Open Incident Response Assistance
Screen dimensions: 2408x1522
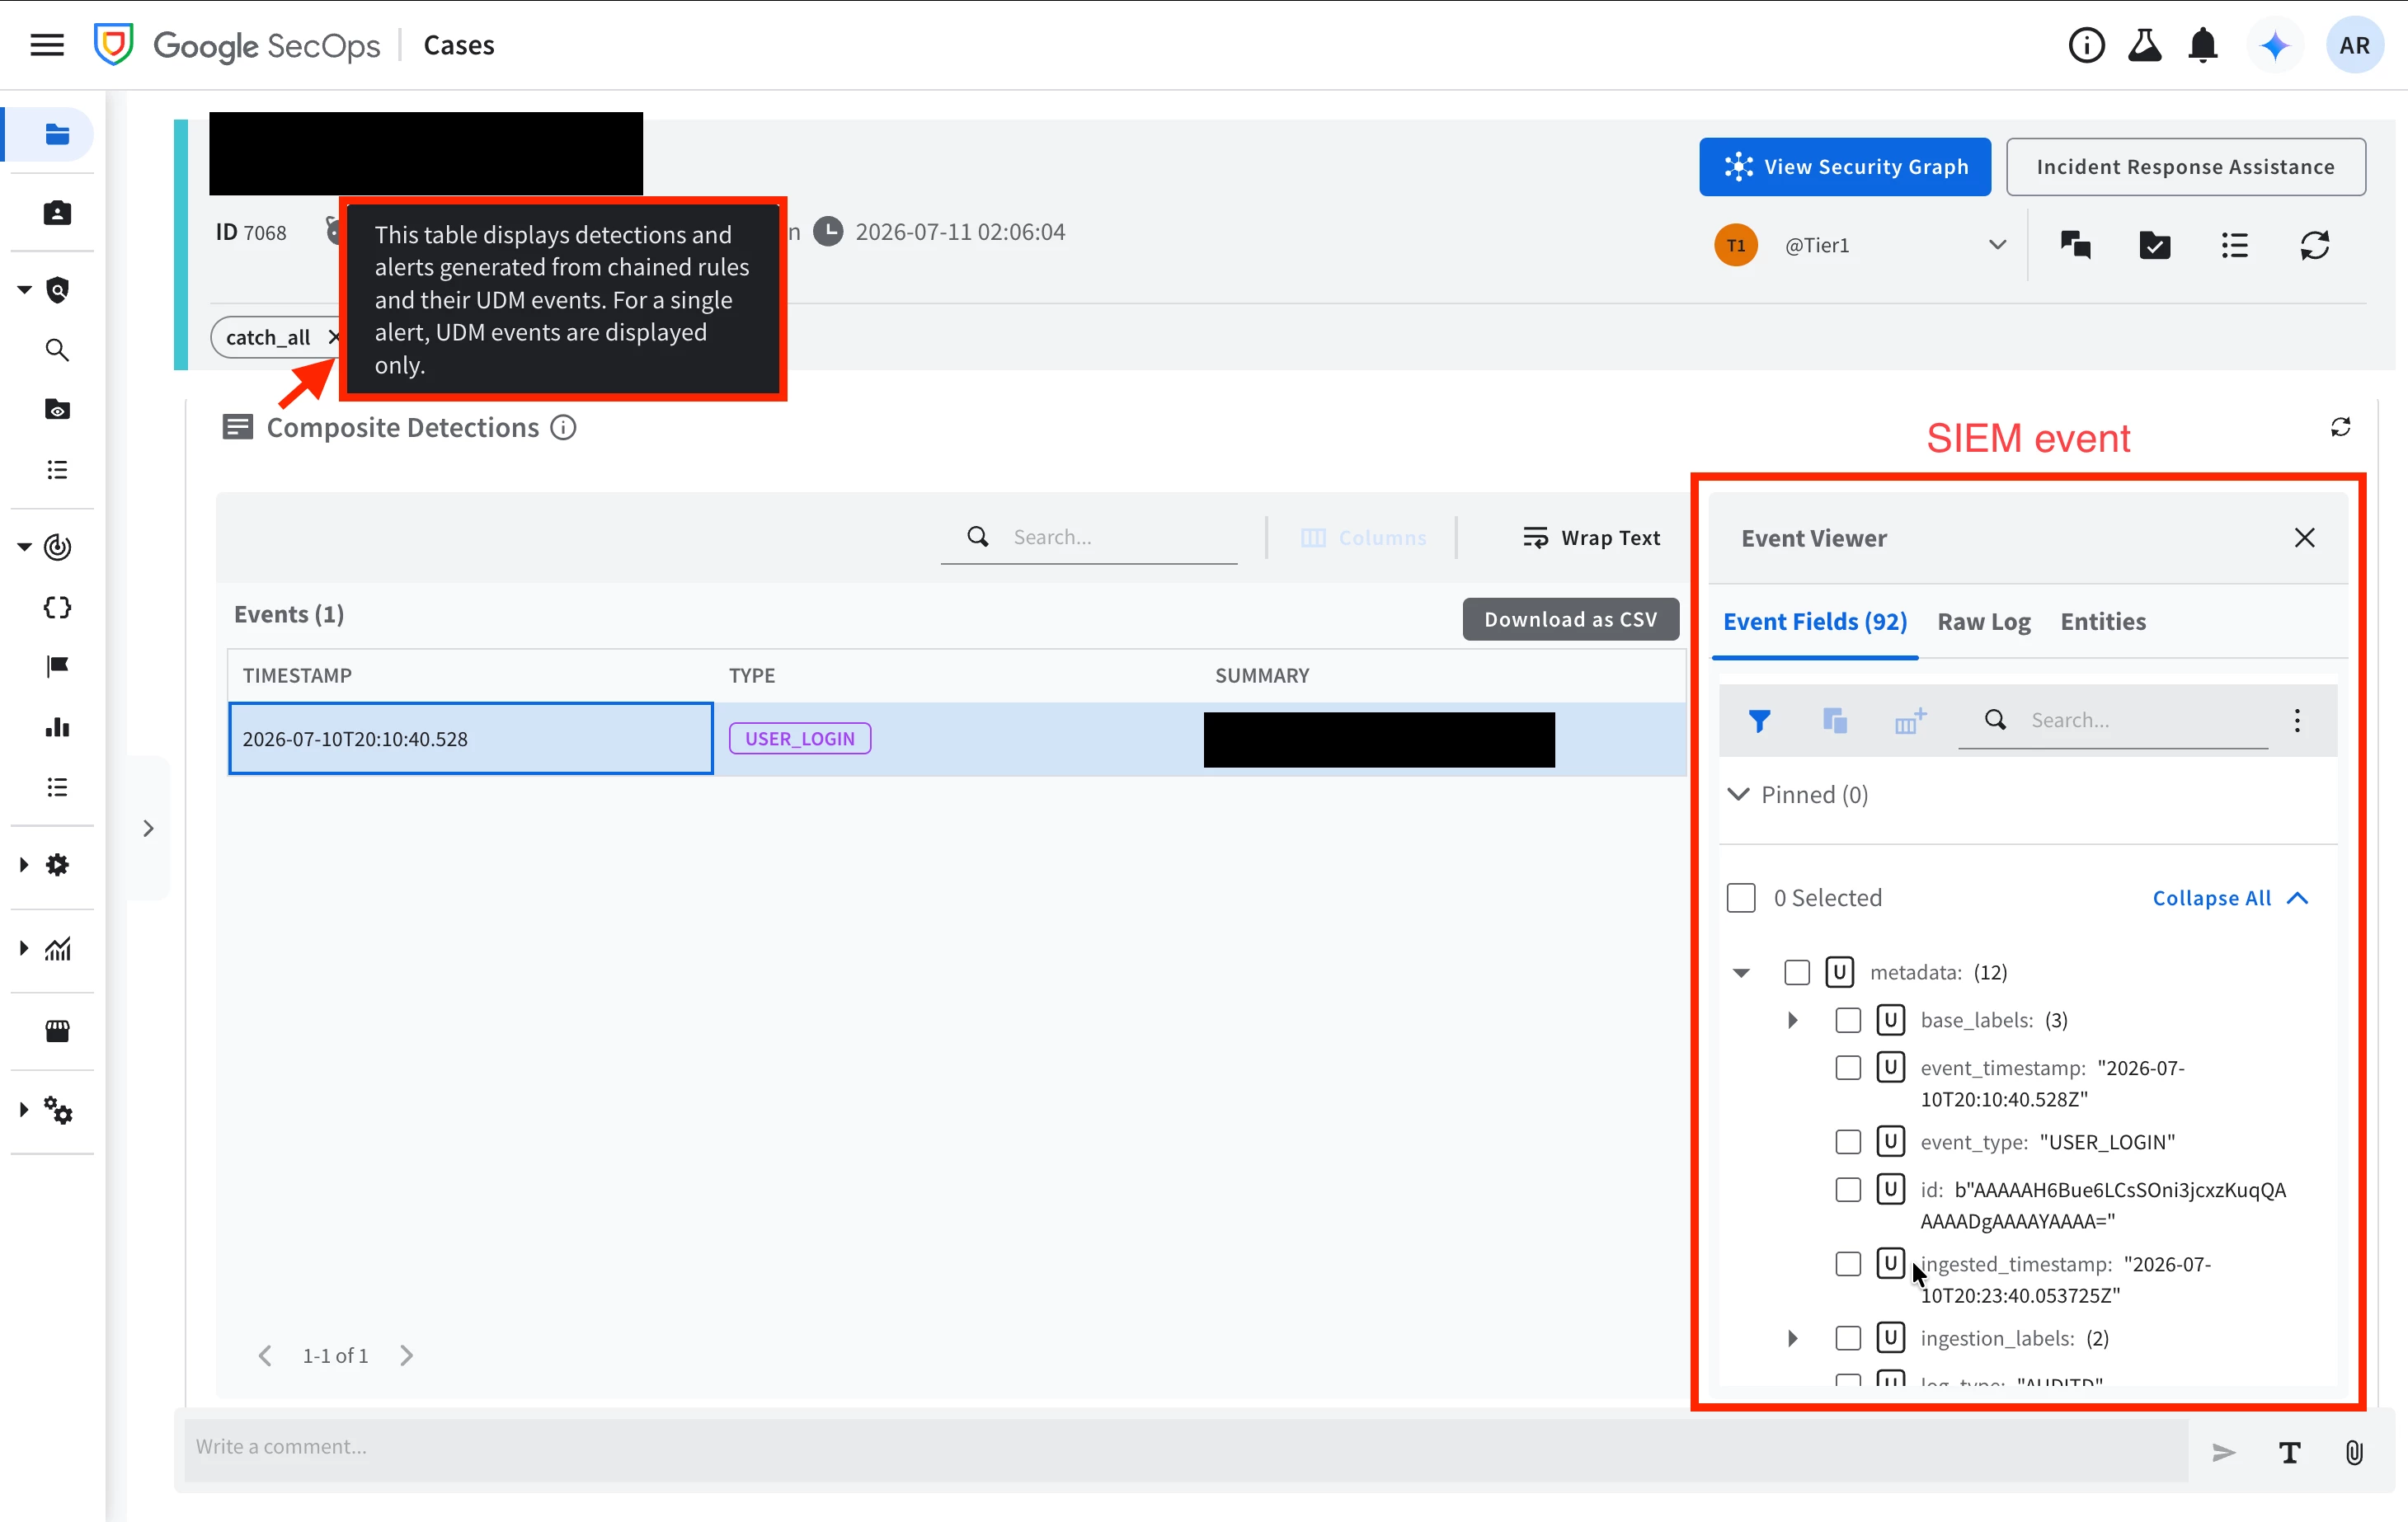[2185, 167]
